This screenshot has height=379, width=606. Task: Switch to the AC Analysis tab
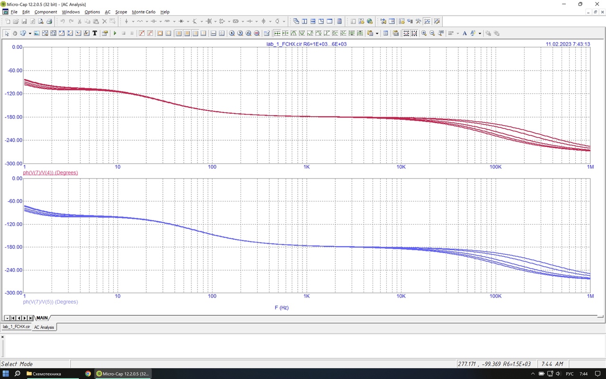(x=44, y=327)
